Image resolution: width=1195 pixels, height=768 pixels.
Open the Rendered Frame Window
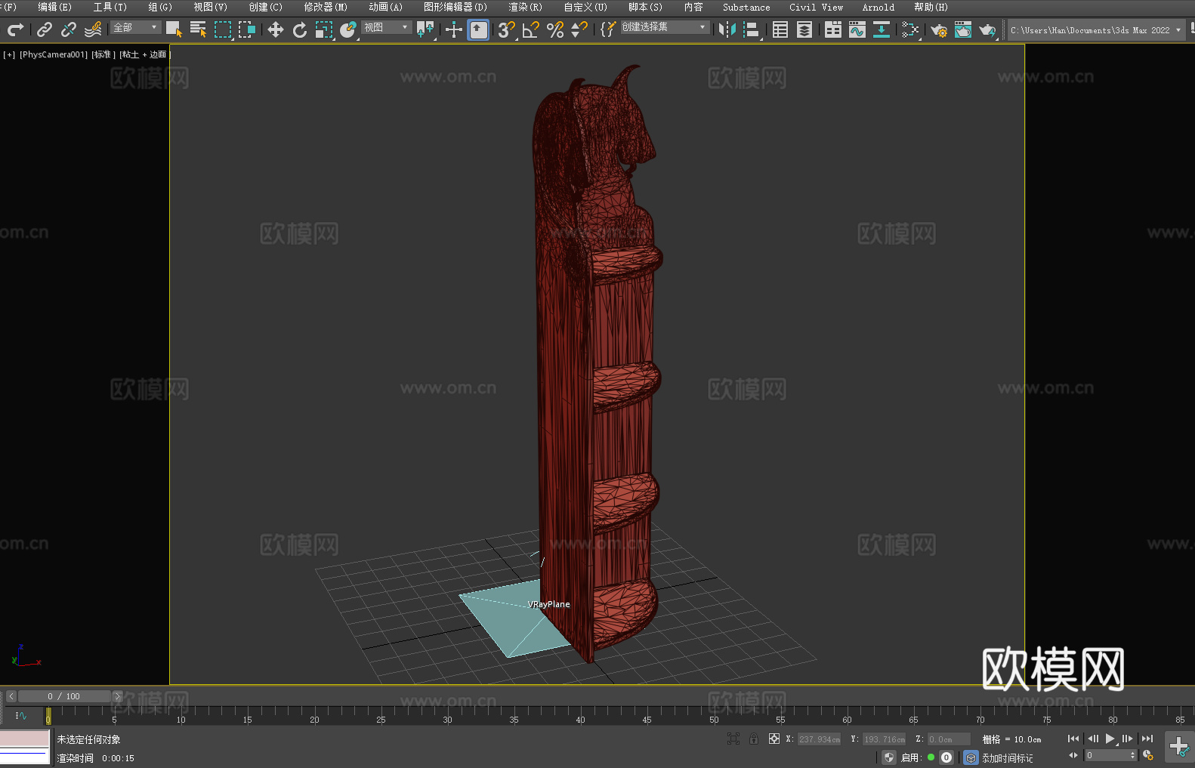click(963, 29)
